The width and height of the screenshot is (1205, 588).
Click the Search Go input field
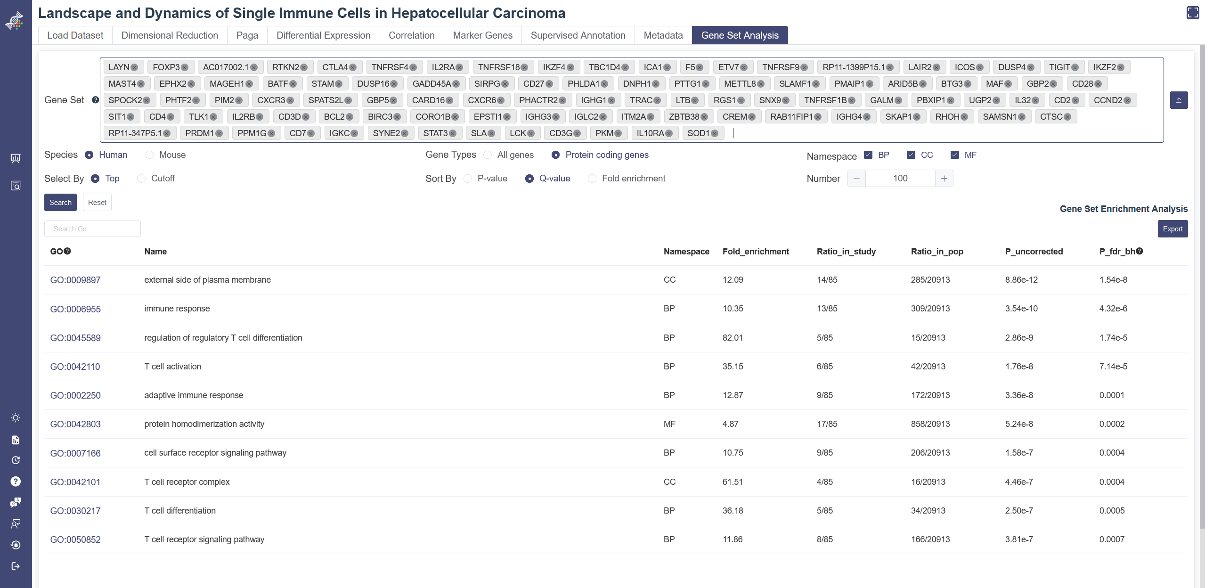click(x=92, y=229)
